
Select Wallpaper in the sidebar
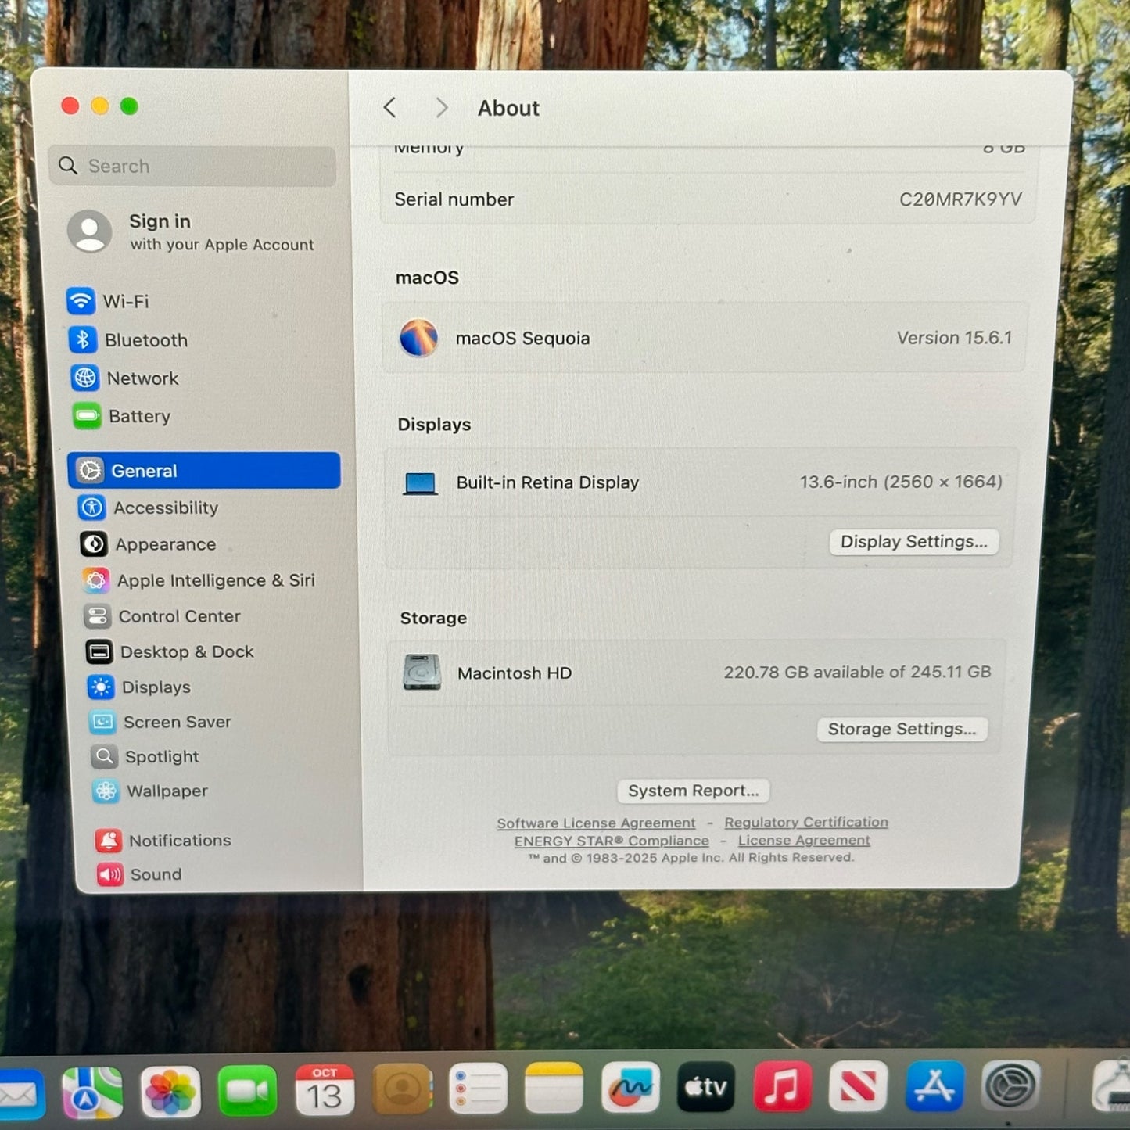pos(167,791)
